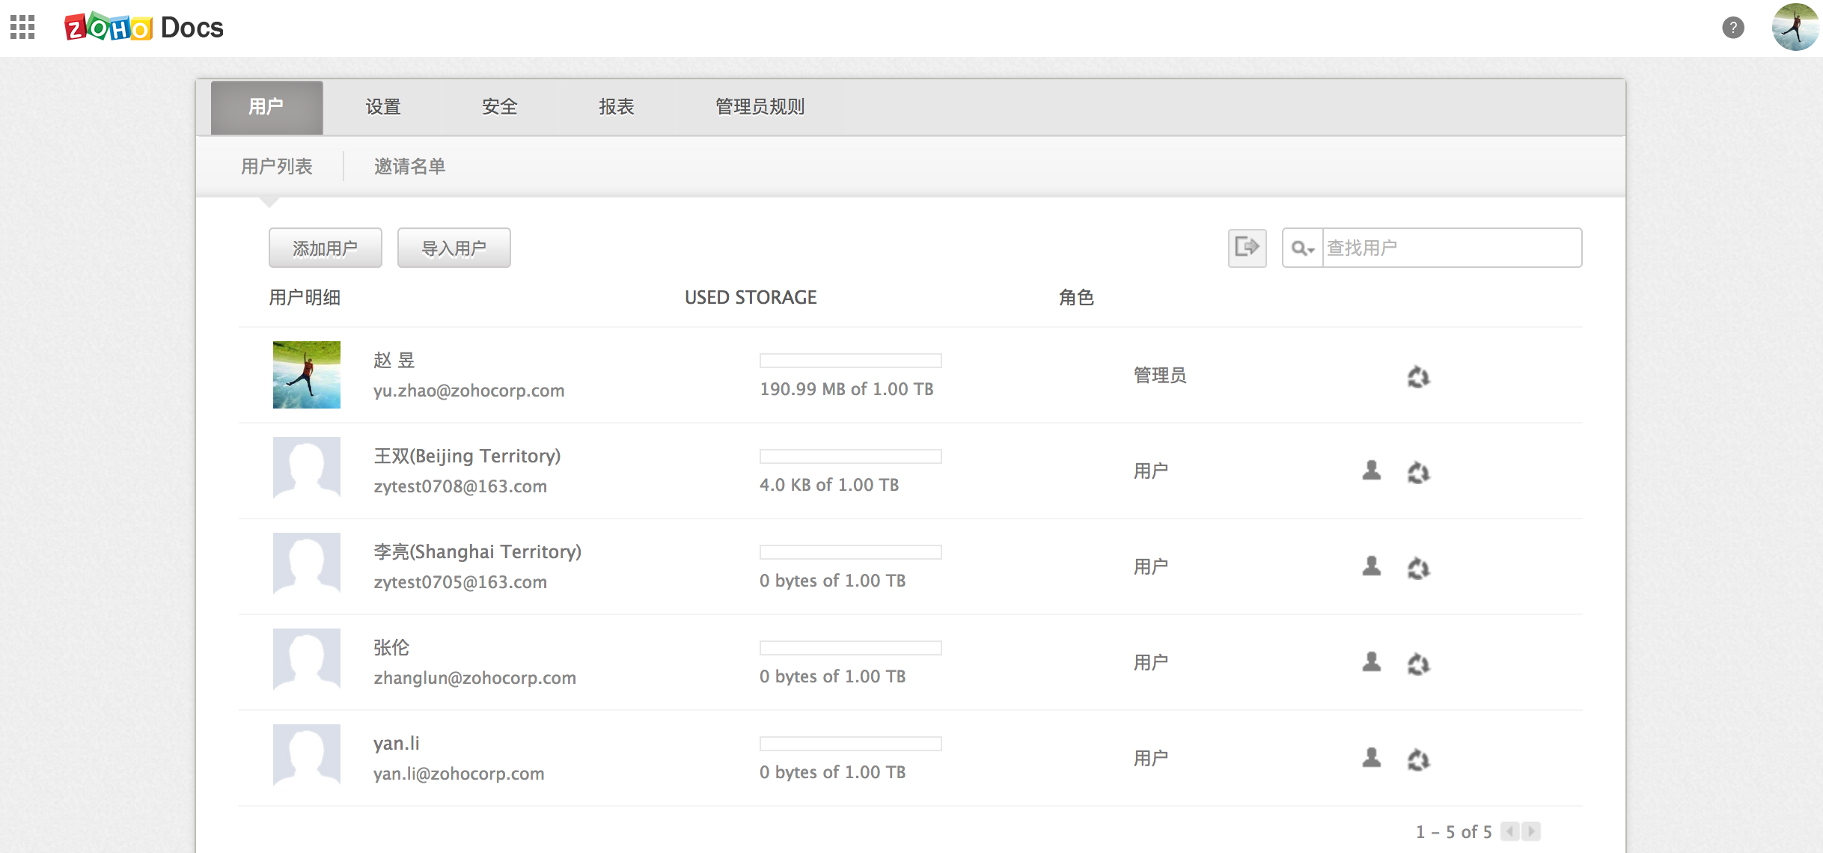Click person role icon for 王双 row
1823x853 pixels.
pos(1371,471)
